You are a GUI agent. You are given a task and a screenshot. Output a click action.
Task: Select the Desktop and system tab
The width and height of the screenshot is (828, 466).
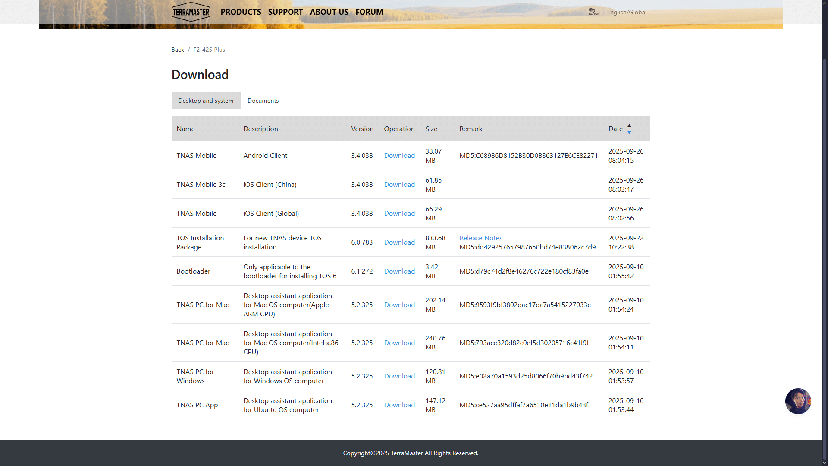[206, 101]
